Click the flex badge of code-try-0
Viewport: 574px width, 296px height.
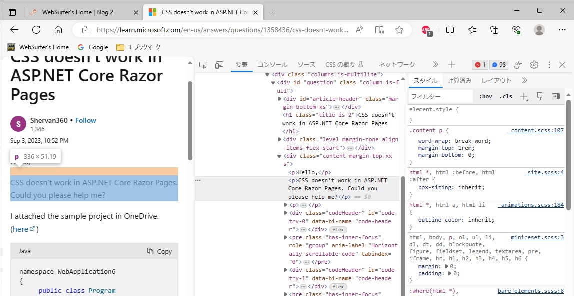coord(338,230)
